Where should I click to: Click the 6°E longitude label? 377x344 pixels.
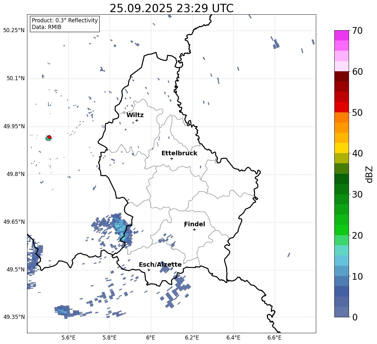pyautogui.click(x=151, y=338)
